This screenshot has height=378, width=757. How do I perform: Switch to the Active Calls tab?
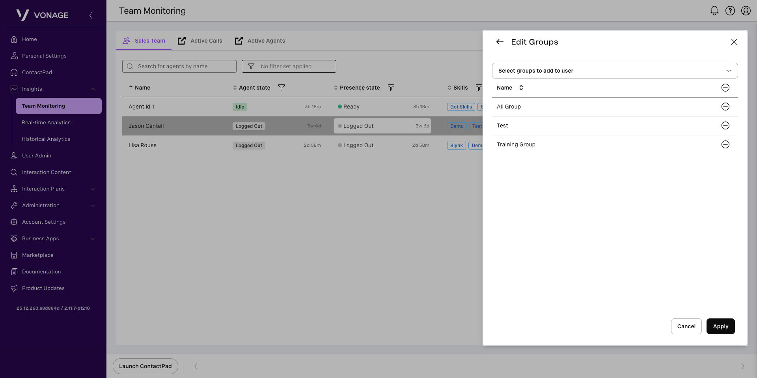click(x=200, y=41)
